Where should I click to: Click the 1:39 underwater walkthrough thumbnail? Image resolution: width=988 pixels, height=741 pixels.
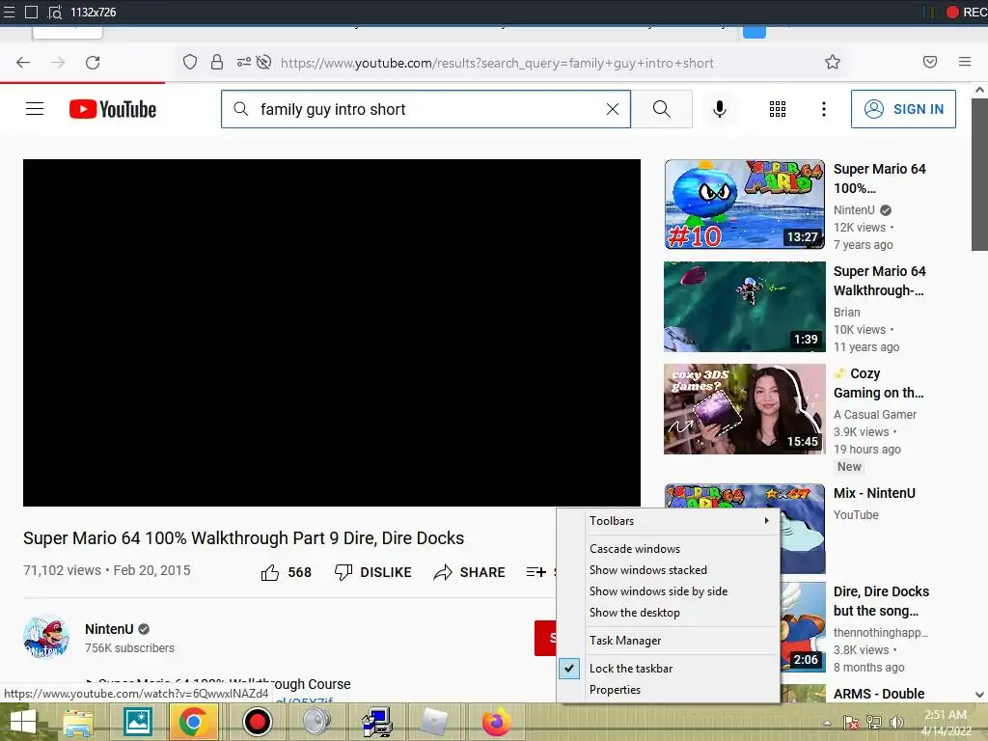(x=744, y=307)
